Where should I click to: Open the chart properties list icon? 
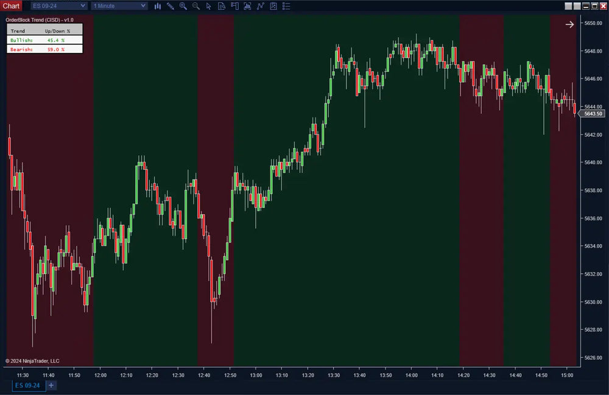(286, 6)
